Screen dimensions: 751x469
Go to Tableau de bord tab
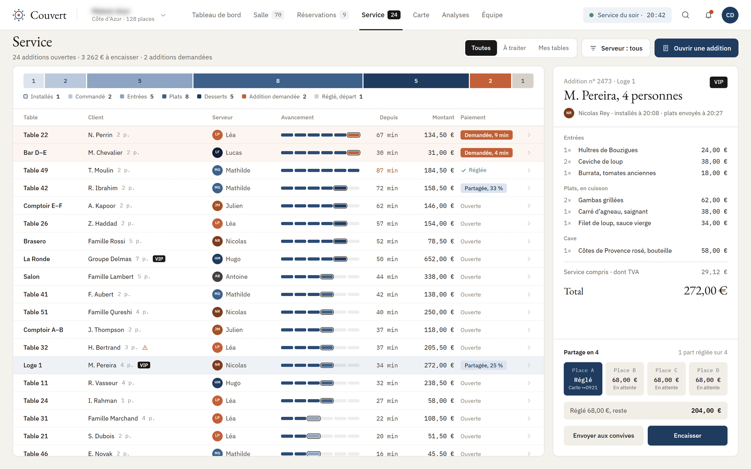point(216,15)
